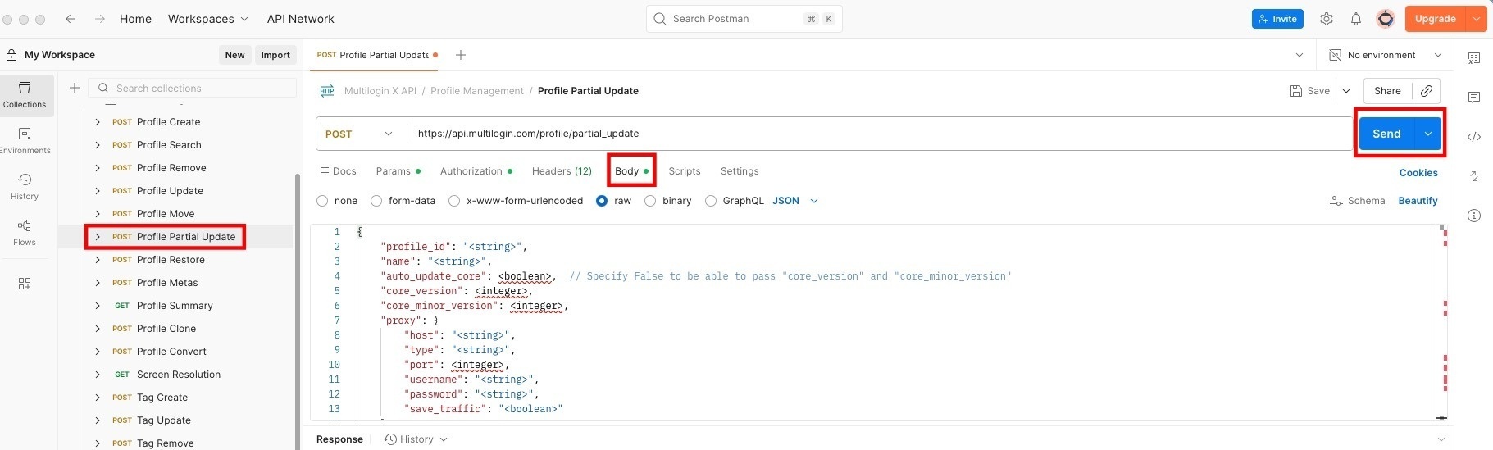1493x450 pixels.
Task: Click the no environment icon
Action: click(x=1335, y=55)
